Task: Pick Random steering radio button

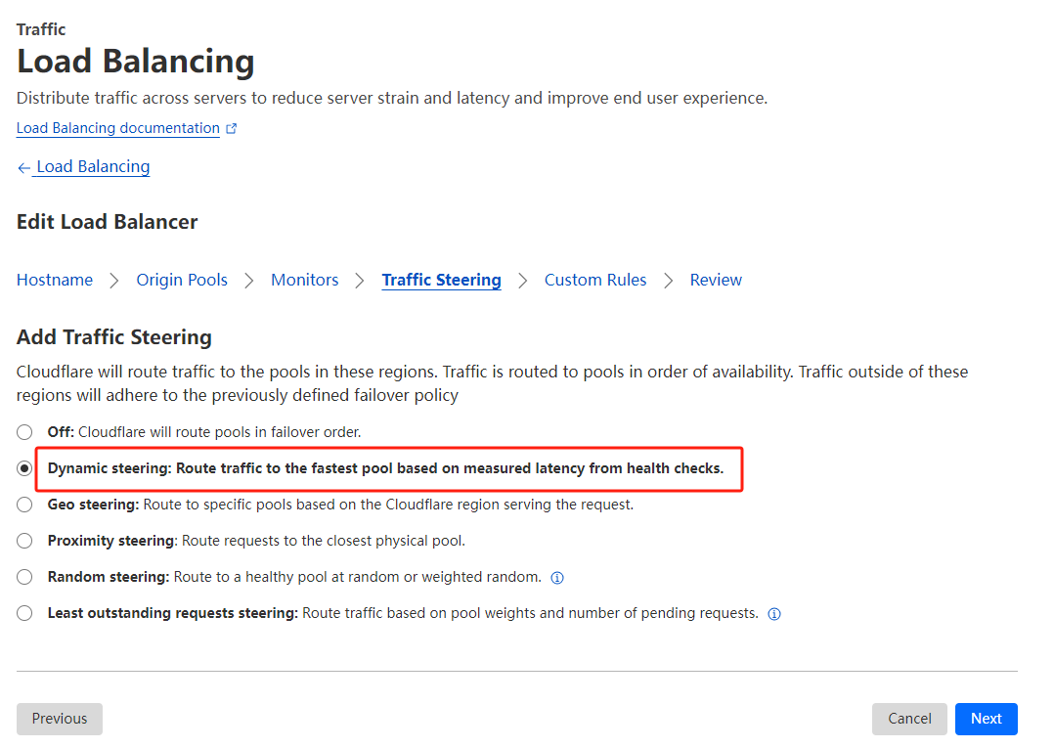Action: (x=24, y=577)
